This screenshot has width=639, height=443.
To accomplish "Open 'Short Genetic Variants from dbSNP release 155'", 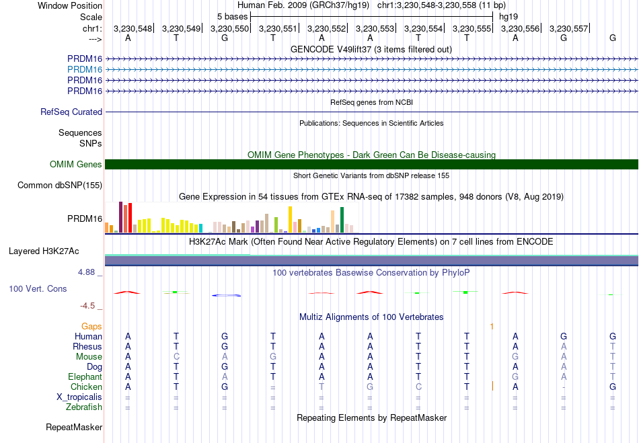I will click(x=371, y=175).
